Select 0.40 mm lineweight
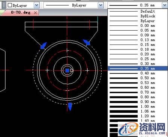Viewport: 168px width, 137px height. (138, 73)
